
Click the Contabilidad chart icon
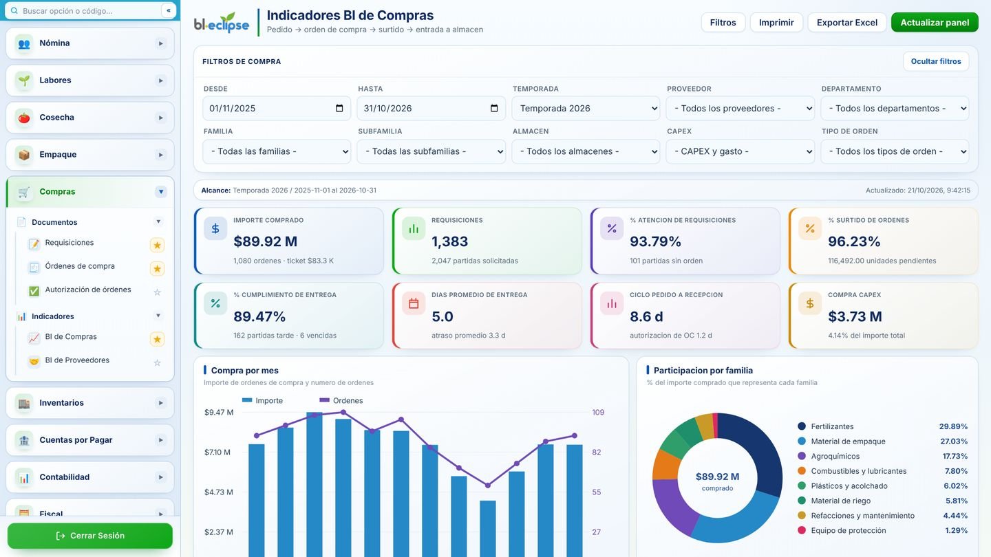[x=24, y=477]
